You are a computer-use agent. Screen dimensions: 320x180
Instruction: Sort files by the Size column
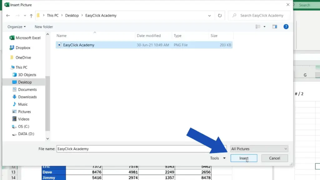click(214, 36)
